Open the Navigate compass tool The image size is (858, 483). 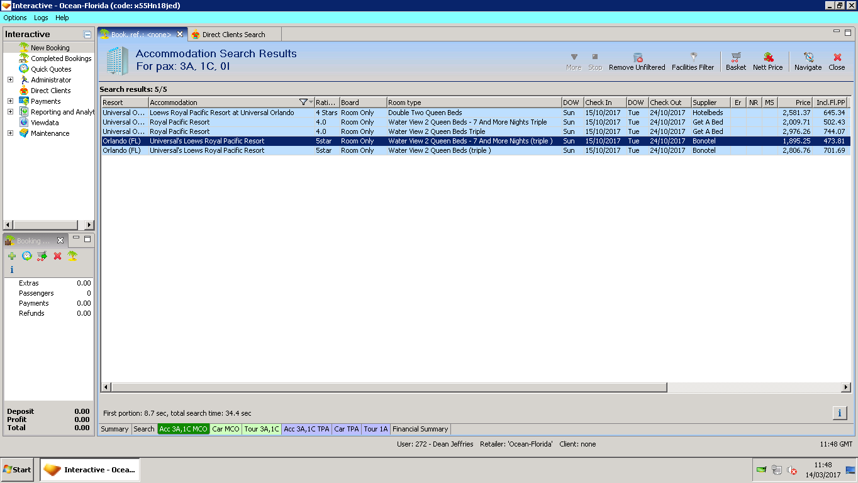(808, 61)
